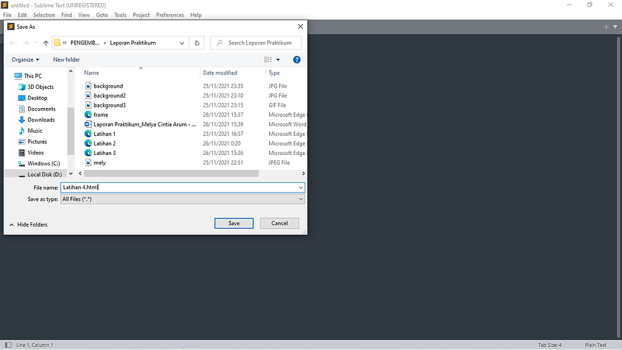622x350 pixels.
Task: Select Laporan Praktikum_Melya Cintia Arum Word document
Action: pos(145,125)
